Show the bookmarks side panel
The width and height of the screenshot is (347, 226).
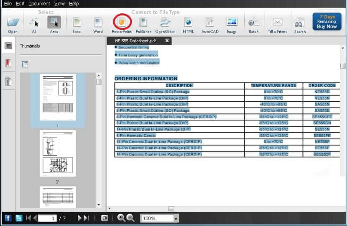8,63
